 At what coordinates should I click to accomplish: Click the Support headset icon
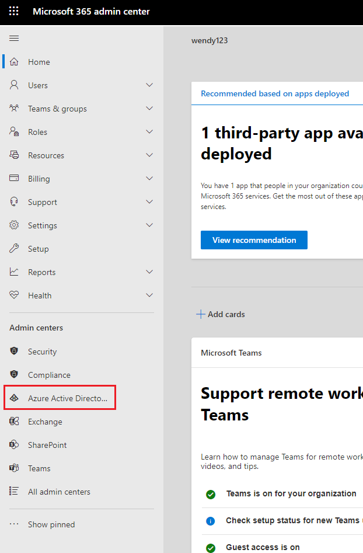click(x=14, y=201)
